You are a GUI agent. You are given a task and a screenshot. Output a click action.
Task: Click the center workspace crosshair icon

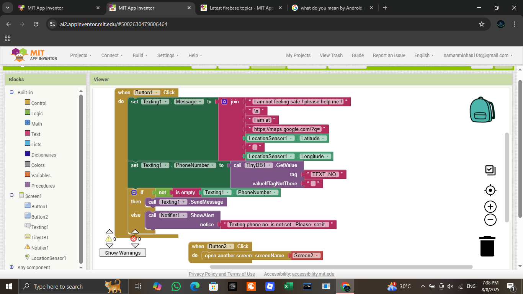click(x=490, y=190)
